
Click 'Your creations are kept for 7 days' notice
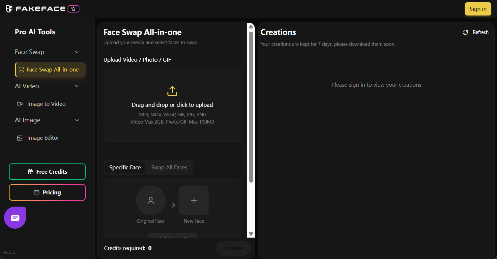328,44
